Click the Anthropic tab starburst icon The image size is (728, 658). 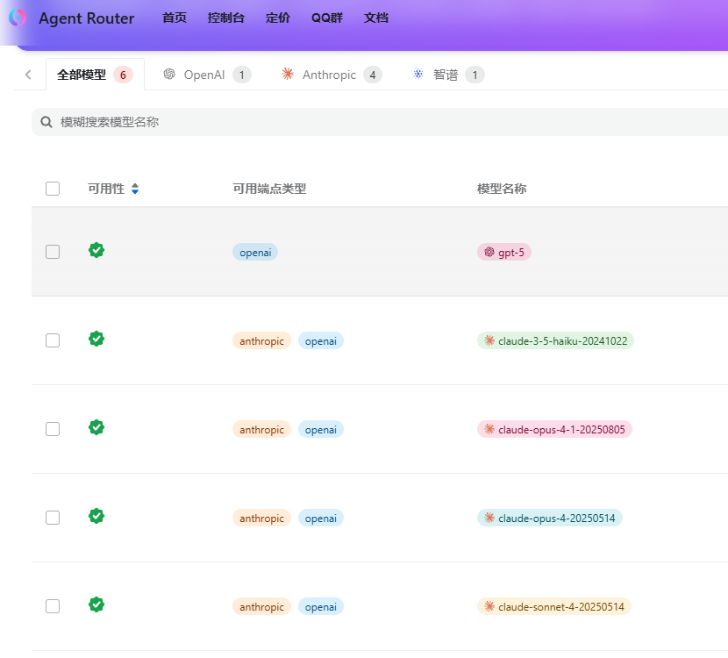click(x=288, y=74)
